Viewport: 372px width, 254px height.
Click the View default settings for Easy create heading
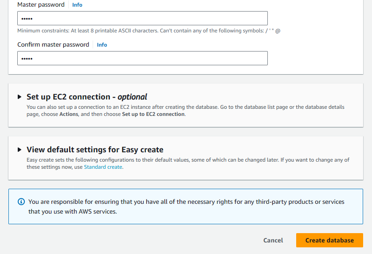tap(95, 150)
